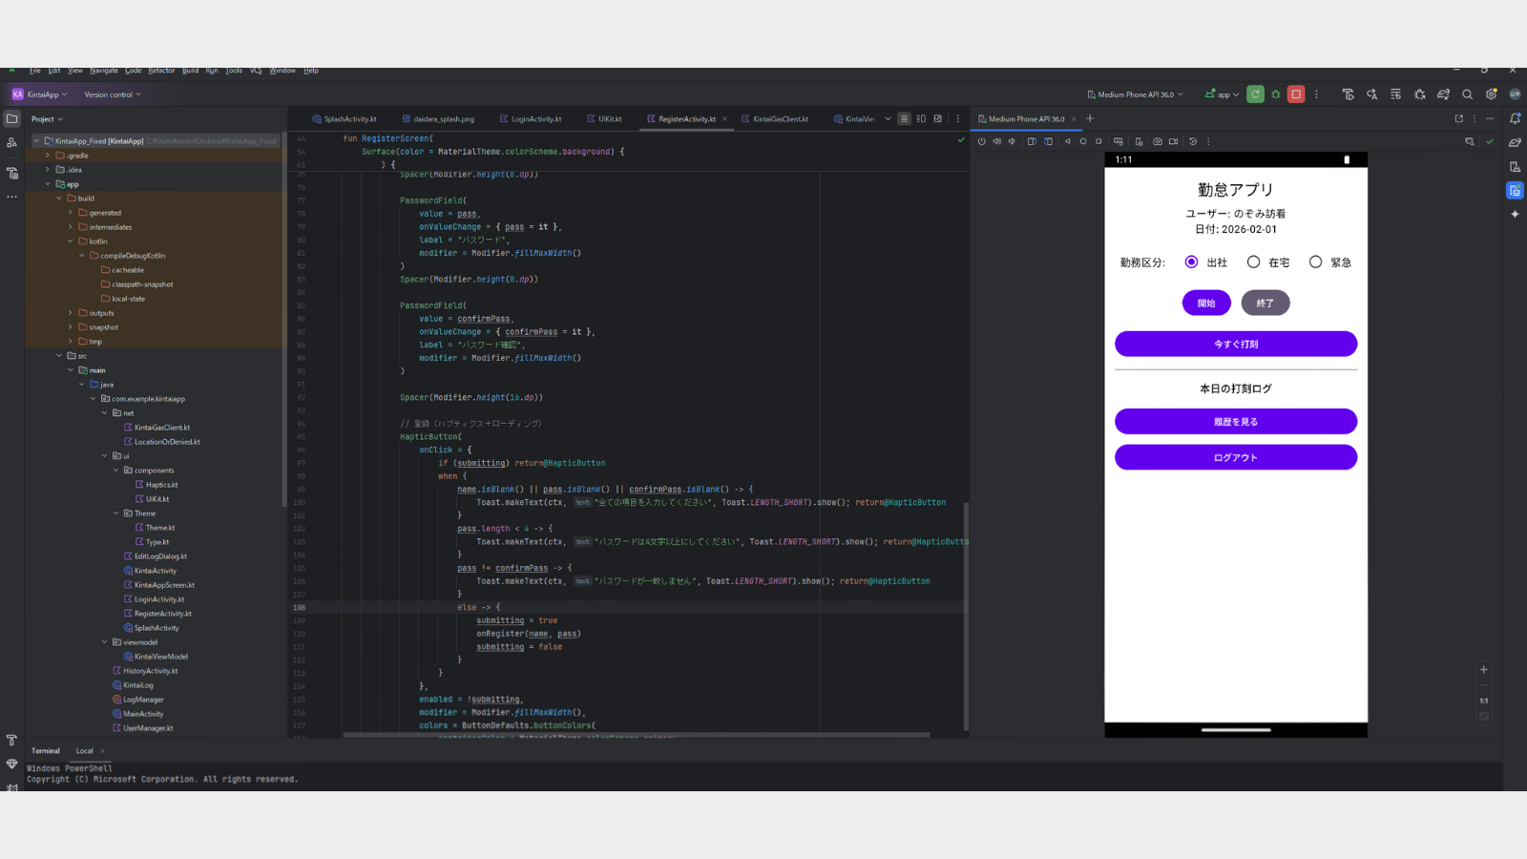Tap the 今すぐ打刻 button in emulator

pos(1235,344)
